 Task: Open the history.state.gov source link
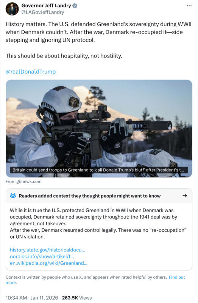pos(47,250)
